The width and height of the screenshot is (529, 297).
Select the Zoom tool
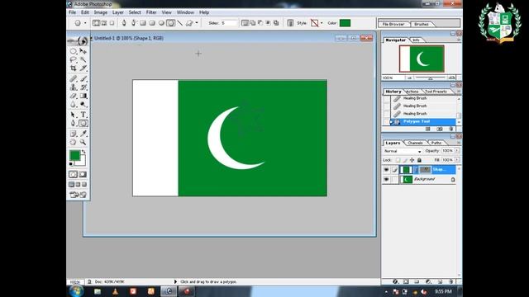click(x=83, y=142)
